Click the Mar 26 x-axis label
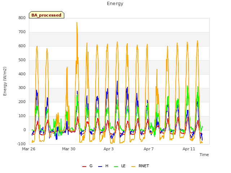This screenshot has height=173, width=231. click(29, 149)
